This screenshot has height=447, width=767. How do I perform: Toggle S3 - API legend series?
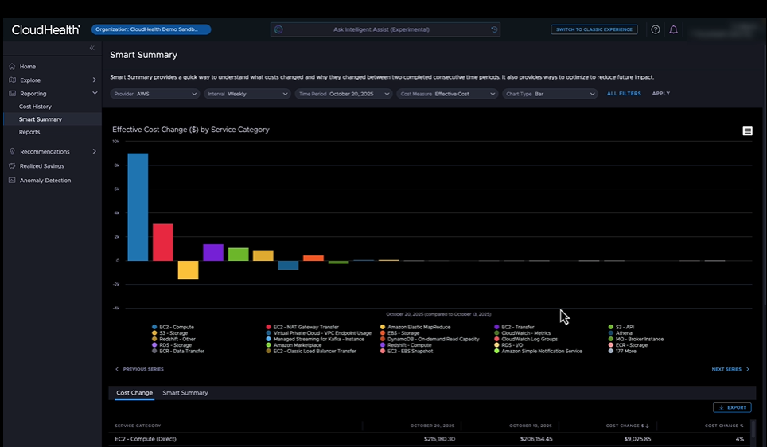(x=621, y=327)
